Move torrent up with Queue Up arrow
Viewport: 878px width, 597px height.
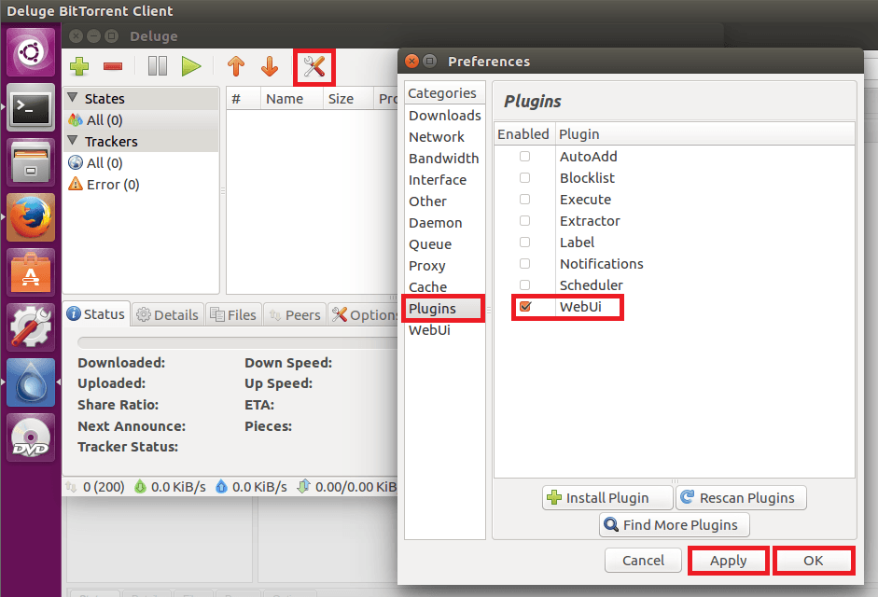tap(236, 66)
